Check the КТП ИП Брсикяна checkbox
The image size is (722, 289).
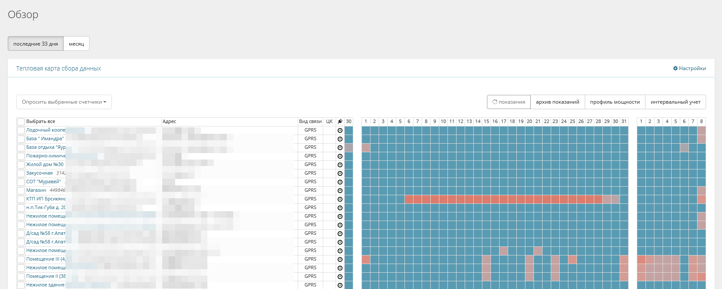point(21,199)
